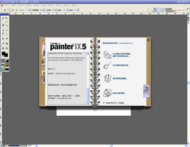Select the Magnifier tool
The height and width of the screenshot is (147, 190).
(3, 48)
